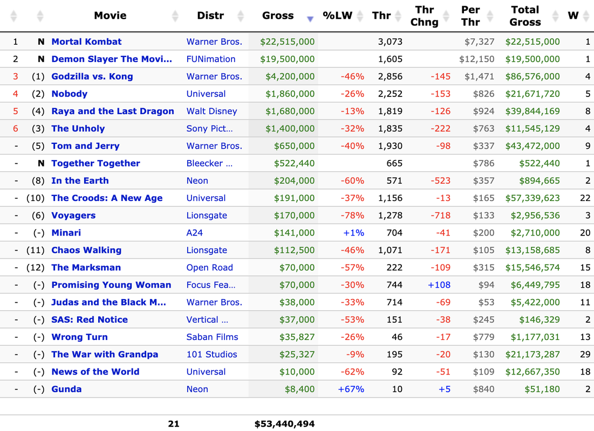This screenshot has width=594, height=431.
Task: Open Wrong Turn movie link
Action: pos(79,338)
